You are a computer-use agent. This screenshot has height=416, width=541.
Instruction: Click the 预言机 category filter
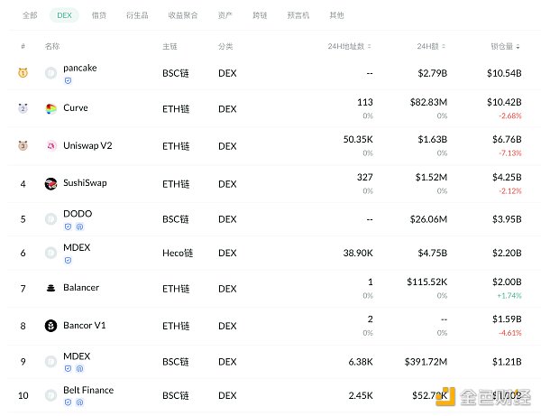pyautogui.click(x=300, y=15)
